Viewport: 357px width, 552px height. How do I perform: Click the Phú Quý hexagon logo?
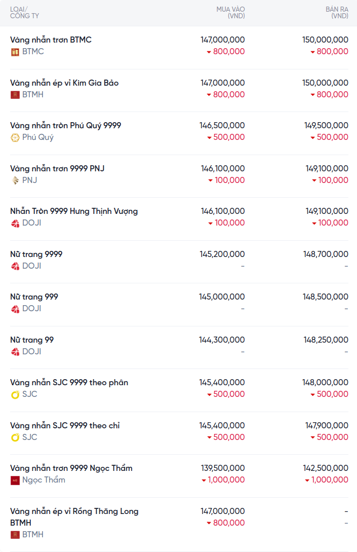coord(15,137)
